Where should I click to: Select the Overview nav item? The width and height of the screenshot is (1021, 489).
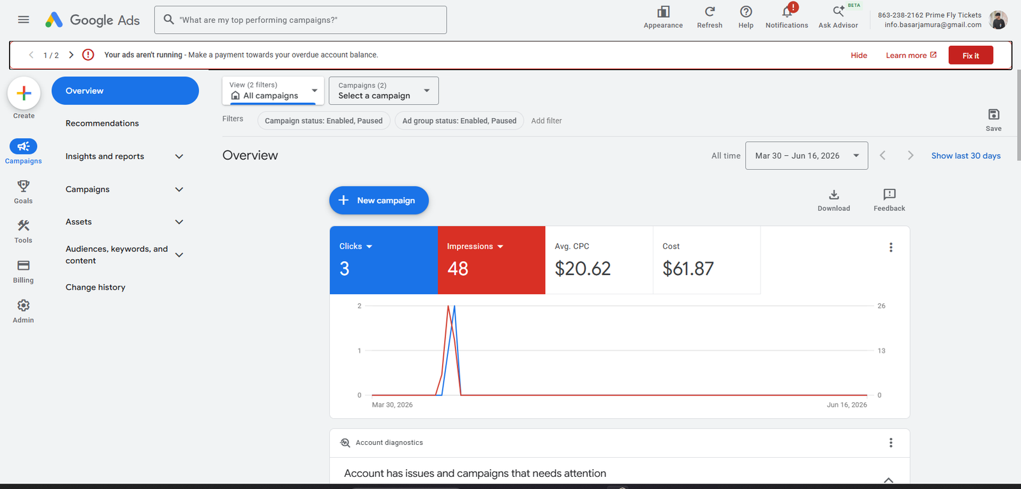point(125,91)
